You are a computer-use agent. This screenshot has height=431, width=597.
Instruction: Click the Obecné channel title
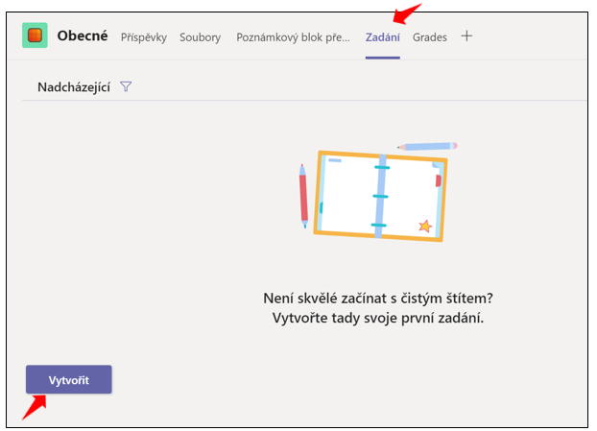tap(83, 36)
